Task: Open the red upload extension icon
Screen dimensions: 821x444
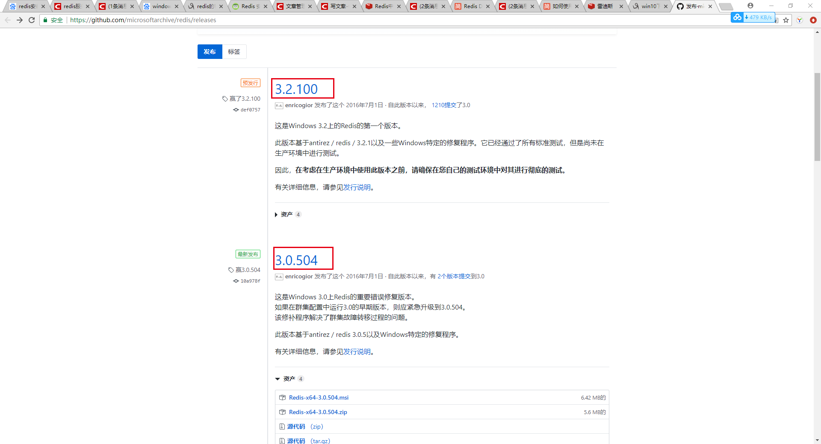Action: point(813,20)
